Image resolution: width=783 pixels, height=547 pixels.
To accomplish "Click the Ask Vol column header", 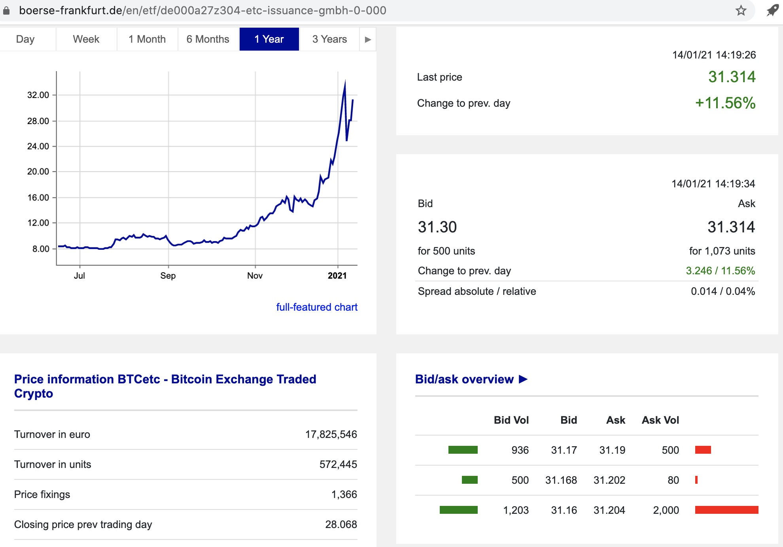I will (660, 420).
